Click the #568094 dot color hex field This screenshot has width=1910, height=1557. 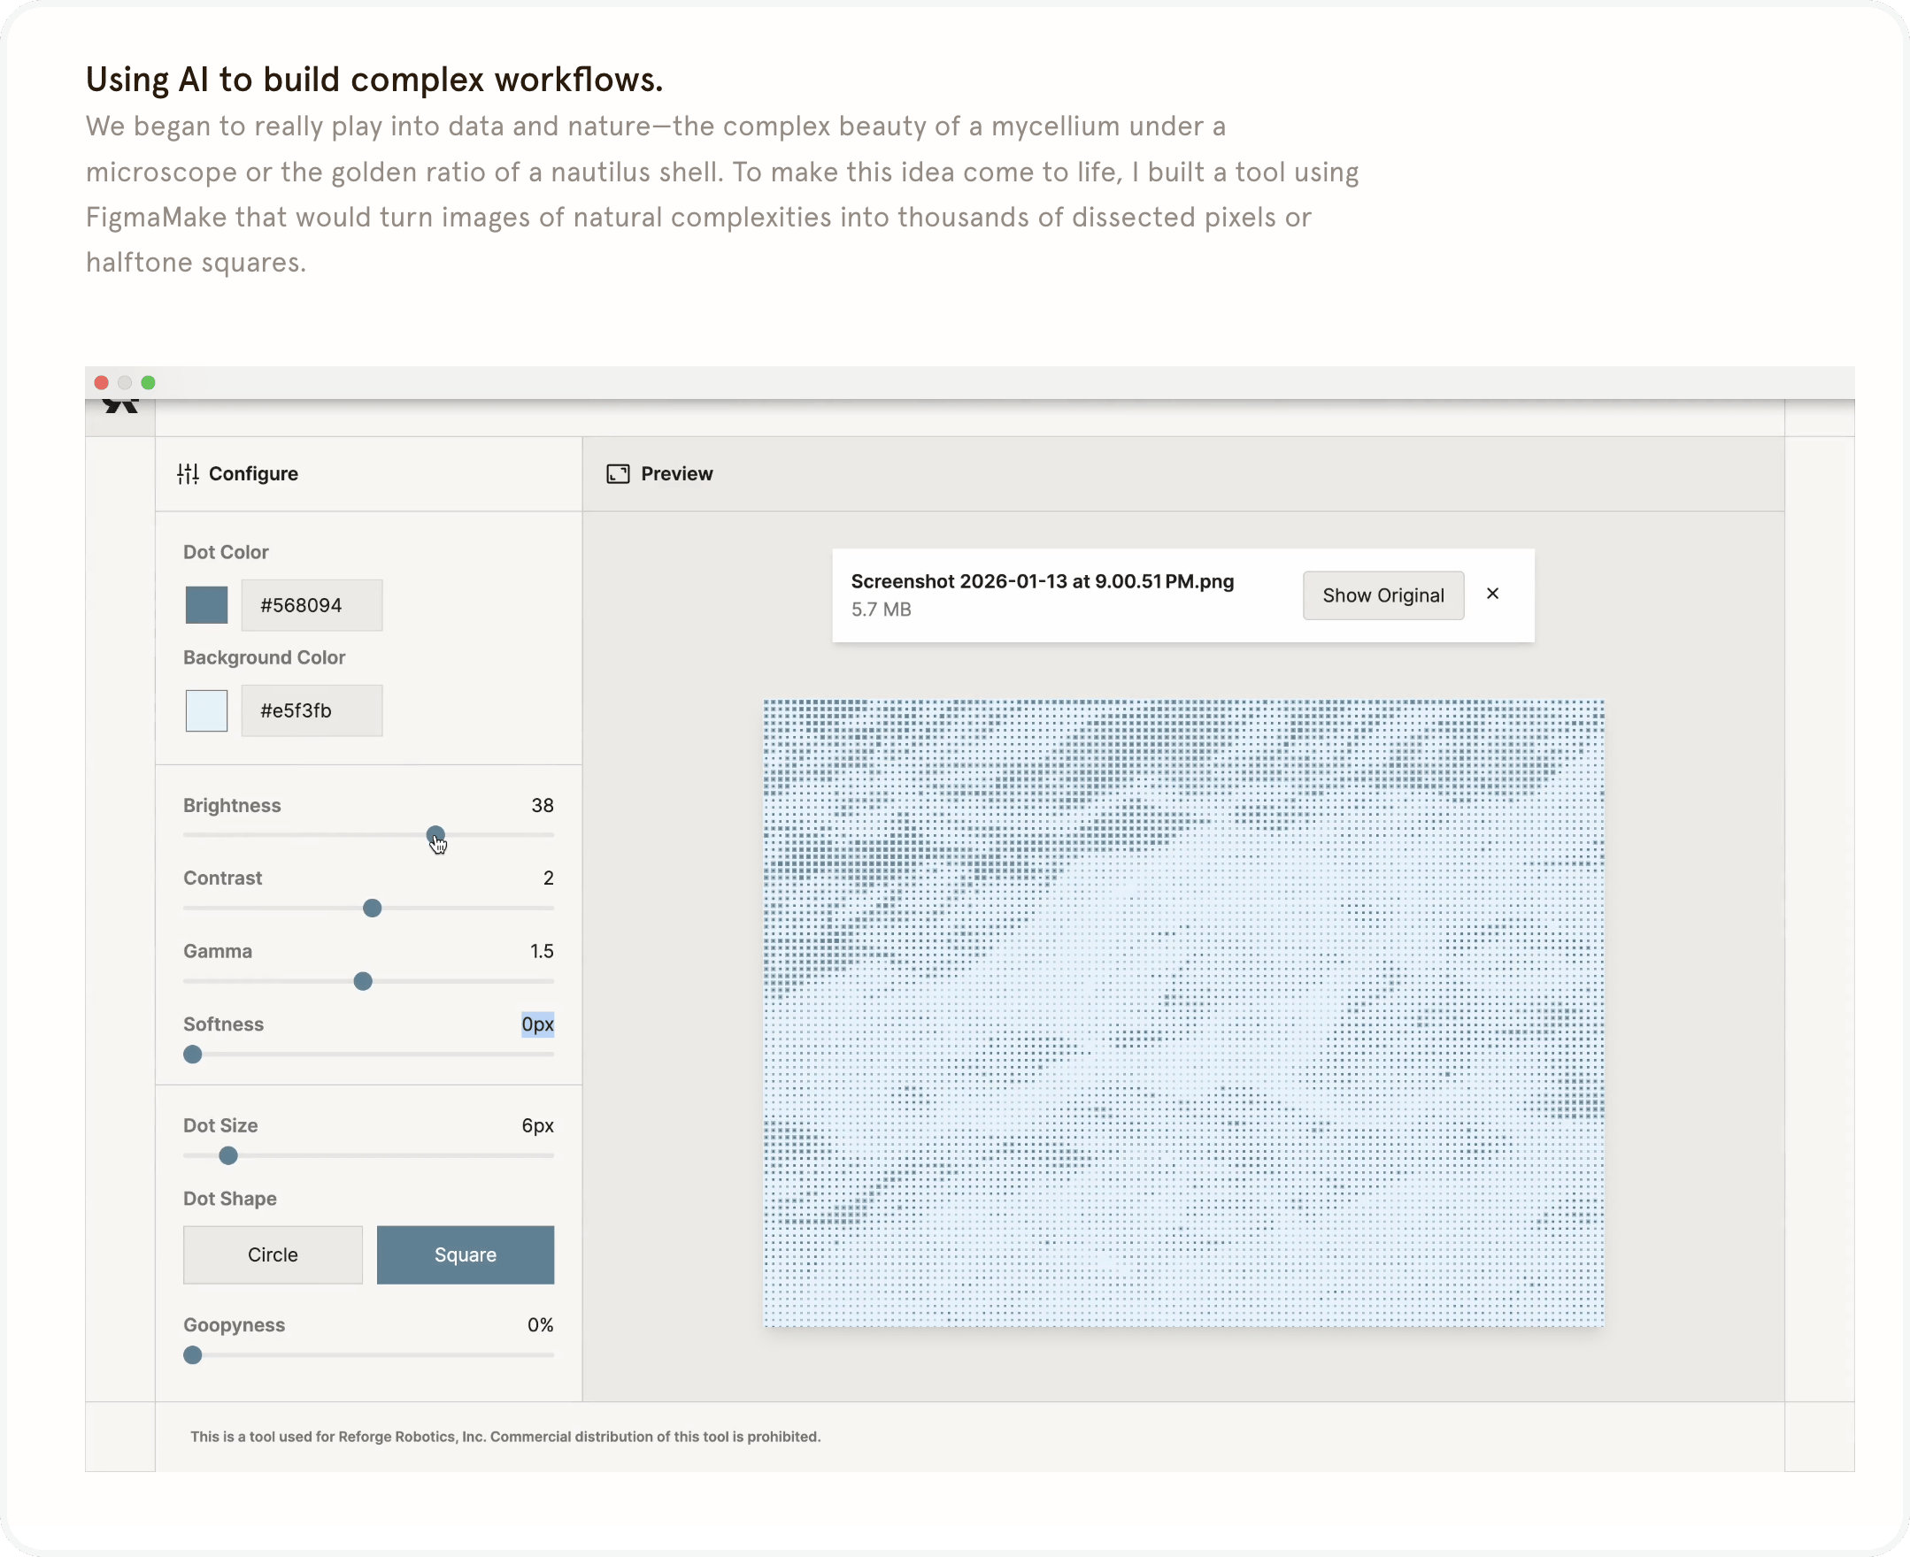[312, 605]
